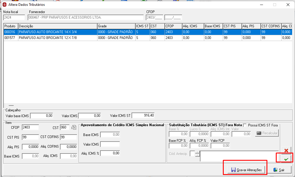The width and height of the screenshot is (295, 177).
Task: Click the CST column header
Action: tap(157, 26)
